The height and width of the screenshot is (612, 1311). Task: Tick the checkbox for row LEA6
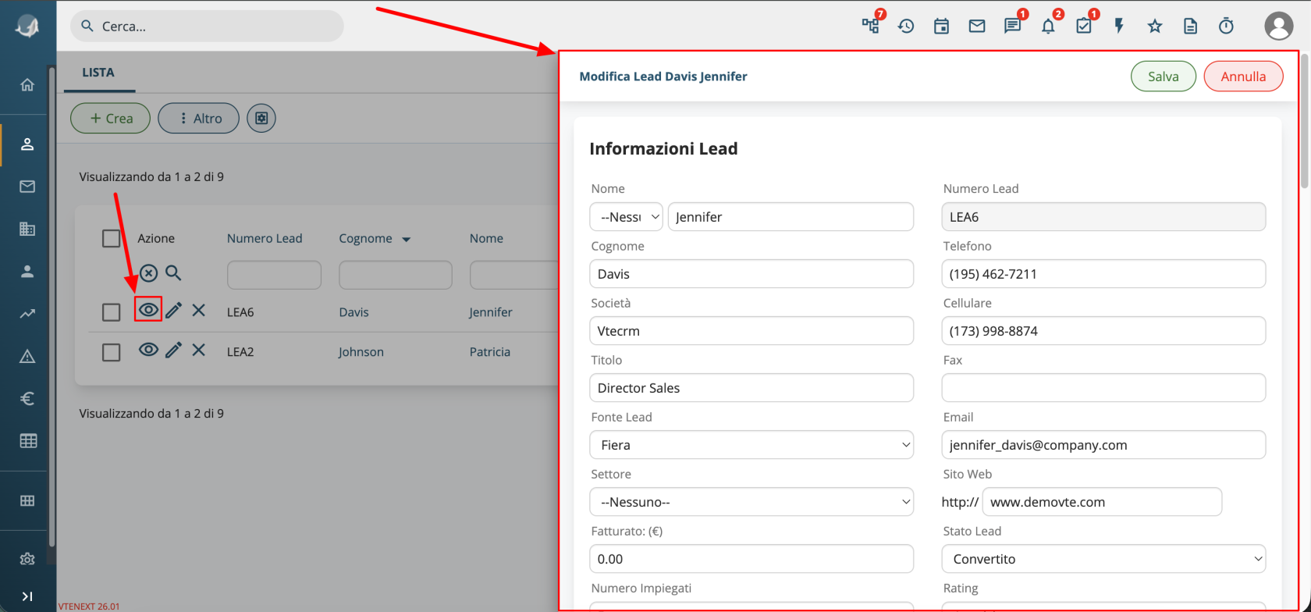point(112,311)
